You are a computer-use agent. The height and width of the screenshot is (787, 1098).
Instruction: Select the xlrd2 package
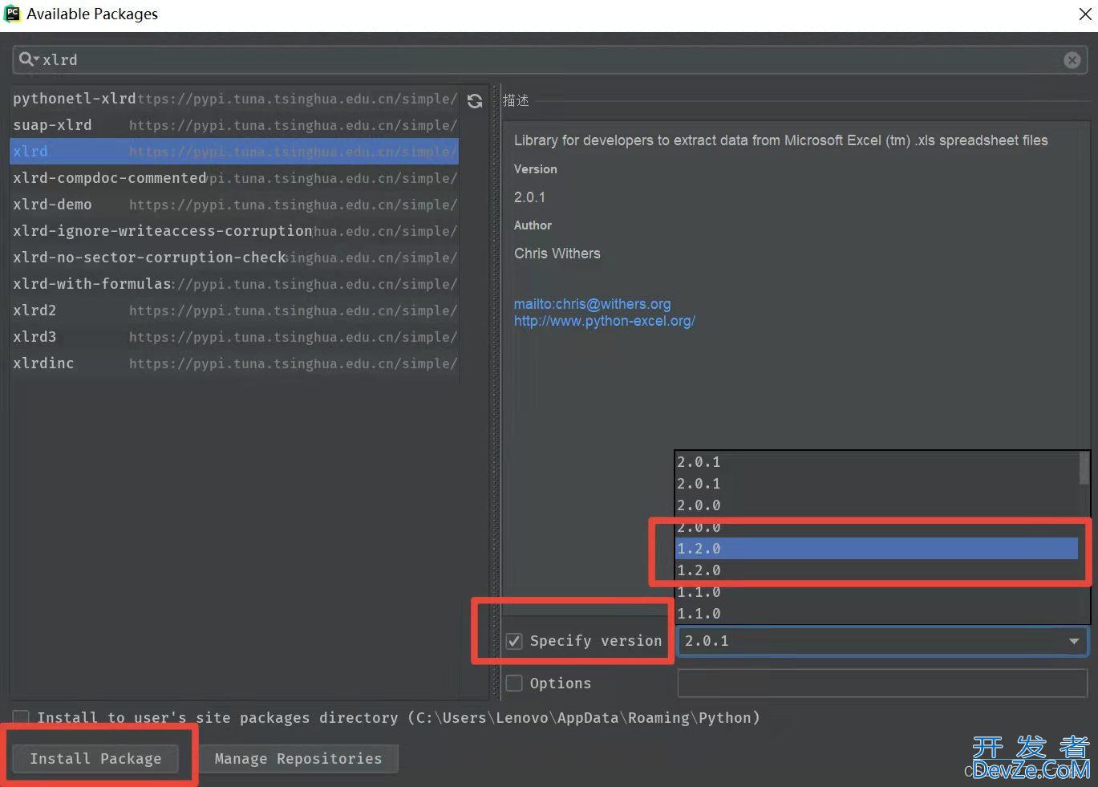(x=234, y=310)
